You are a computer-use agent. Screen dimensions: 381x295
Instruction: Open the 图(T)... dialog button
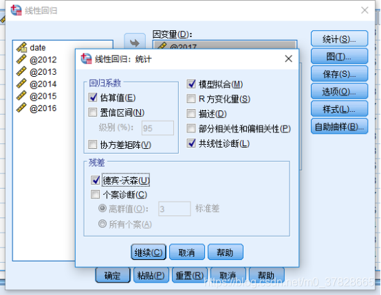(x=339, y=56)
